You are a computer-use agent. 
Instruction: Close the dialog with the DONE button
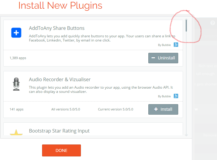(61, 150)
